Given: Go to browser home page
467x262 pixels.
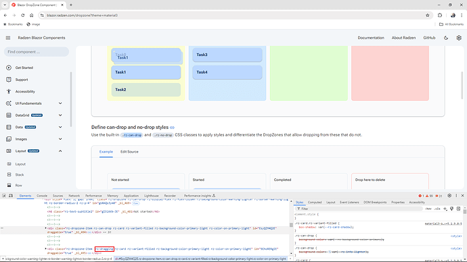Looking at the screenshot, I should coord(32,15).
